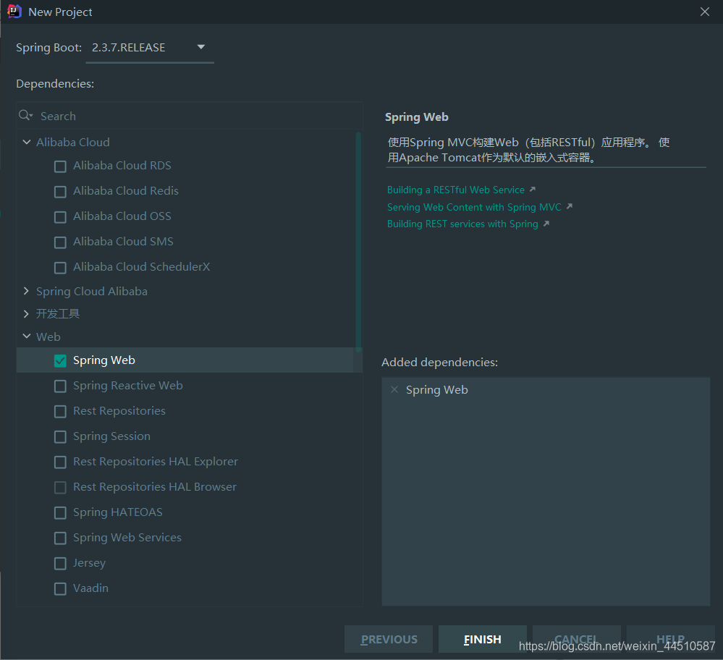Tick the Spring HATEOAS checkbox
Viewport: 723px width, 660px height.
click(x=60, y=513)
